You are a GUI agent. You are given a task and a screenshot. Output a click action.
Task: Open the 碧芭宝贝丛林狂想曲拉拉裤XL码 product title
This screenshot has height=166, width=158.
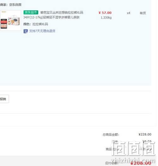[62, 13]
